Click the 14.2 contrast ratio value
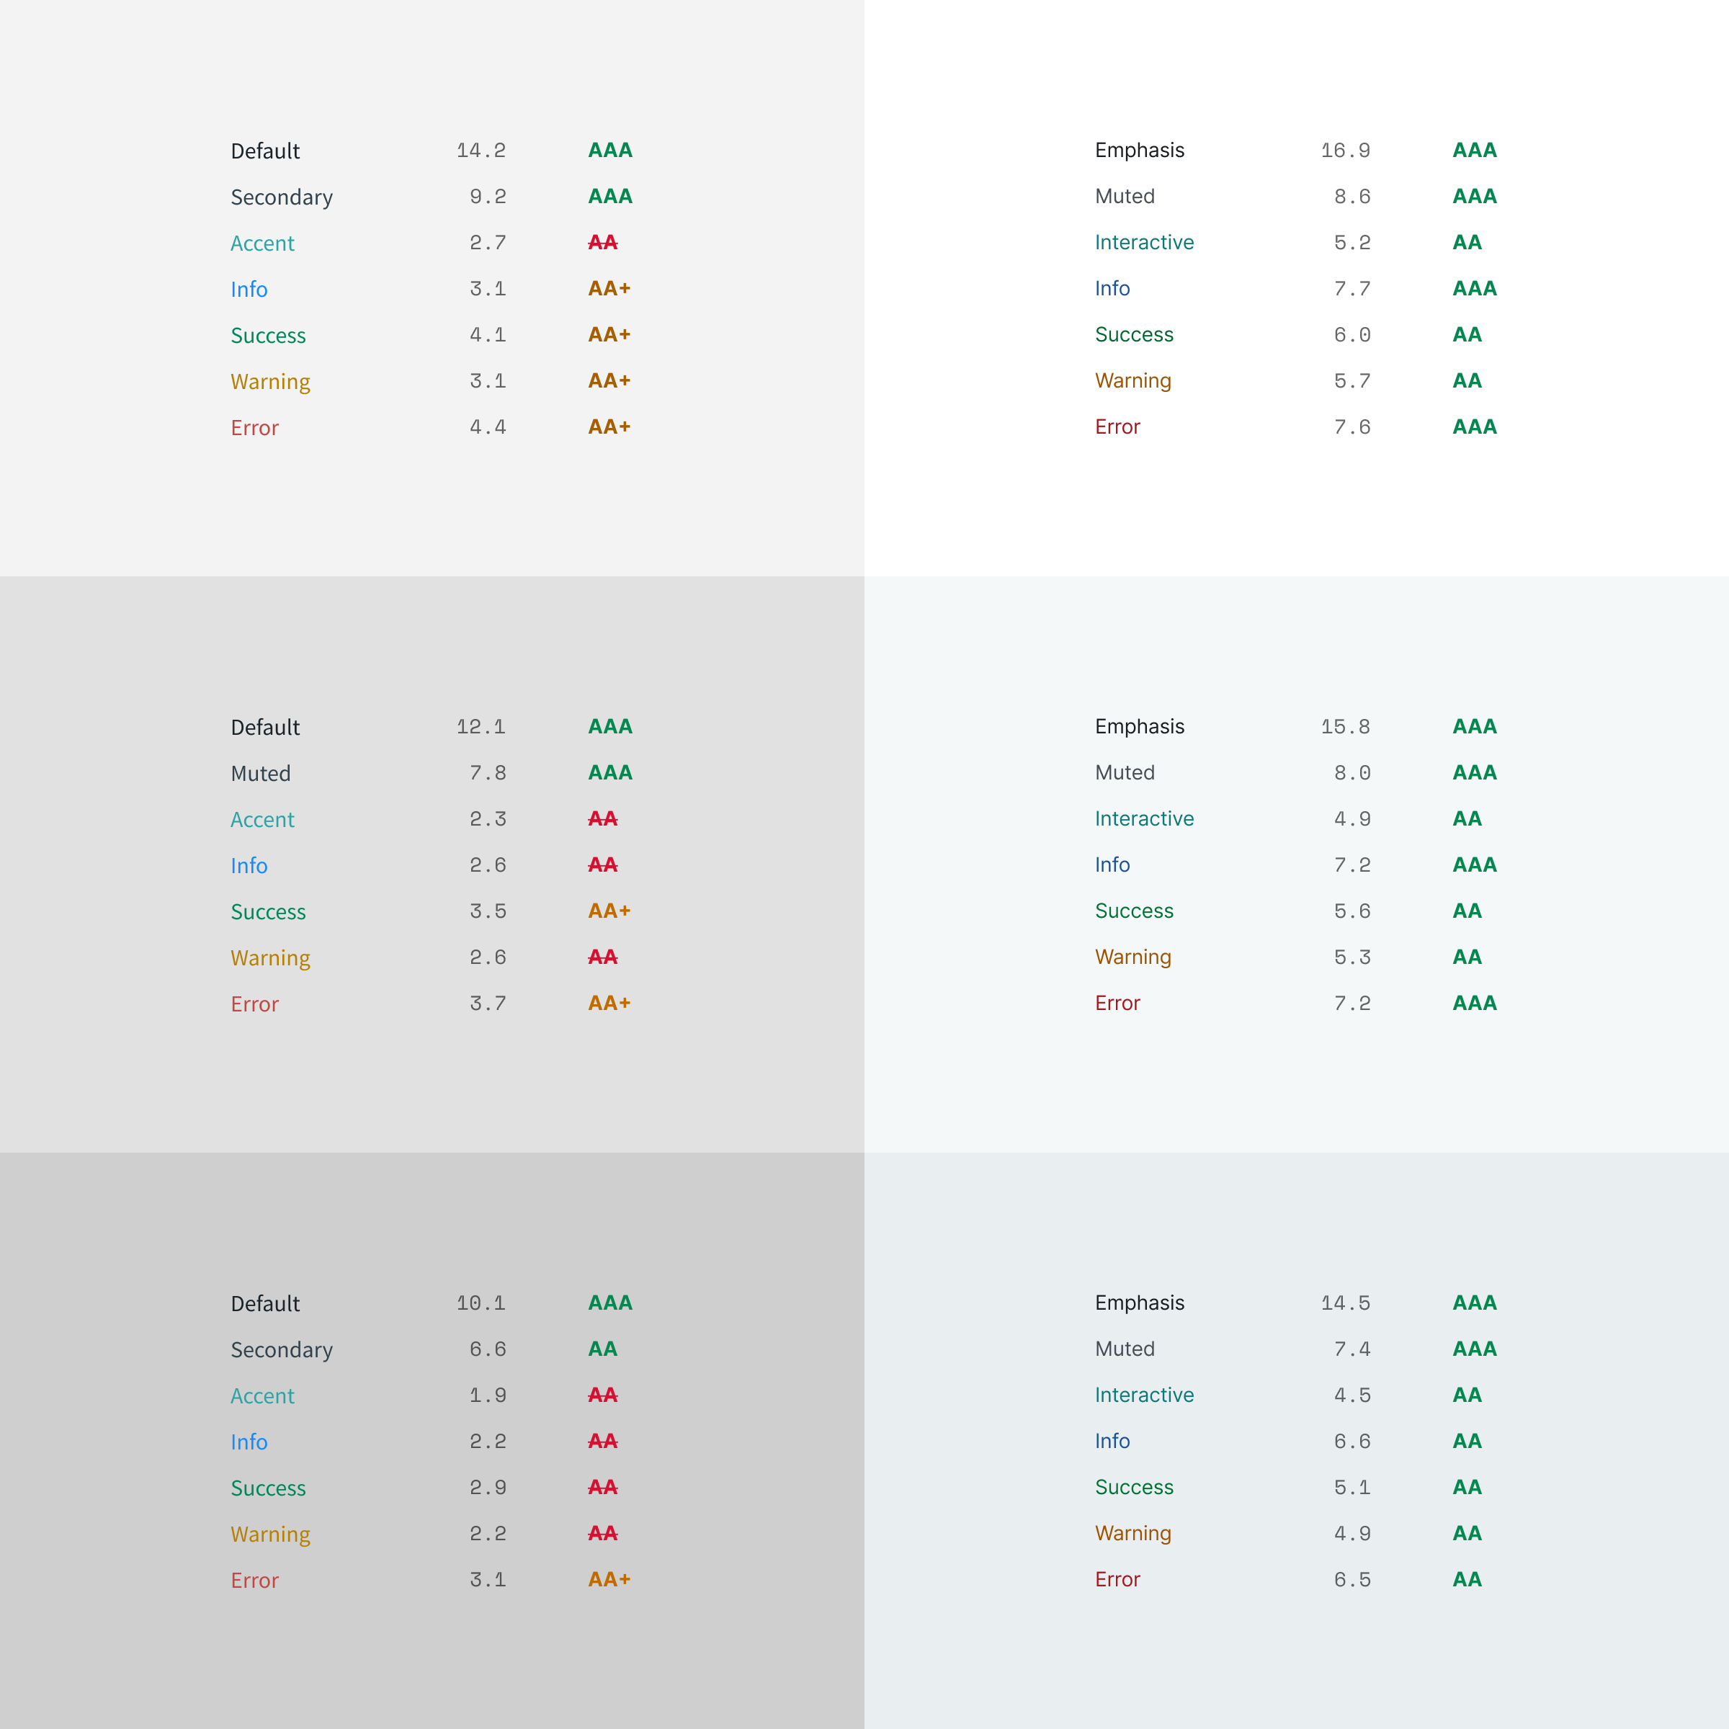 481,151
